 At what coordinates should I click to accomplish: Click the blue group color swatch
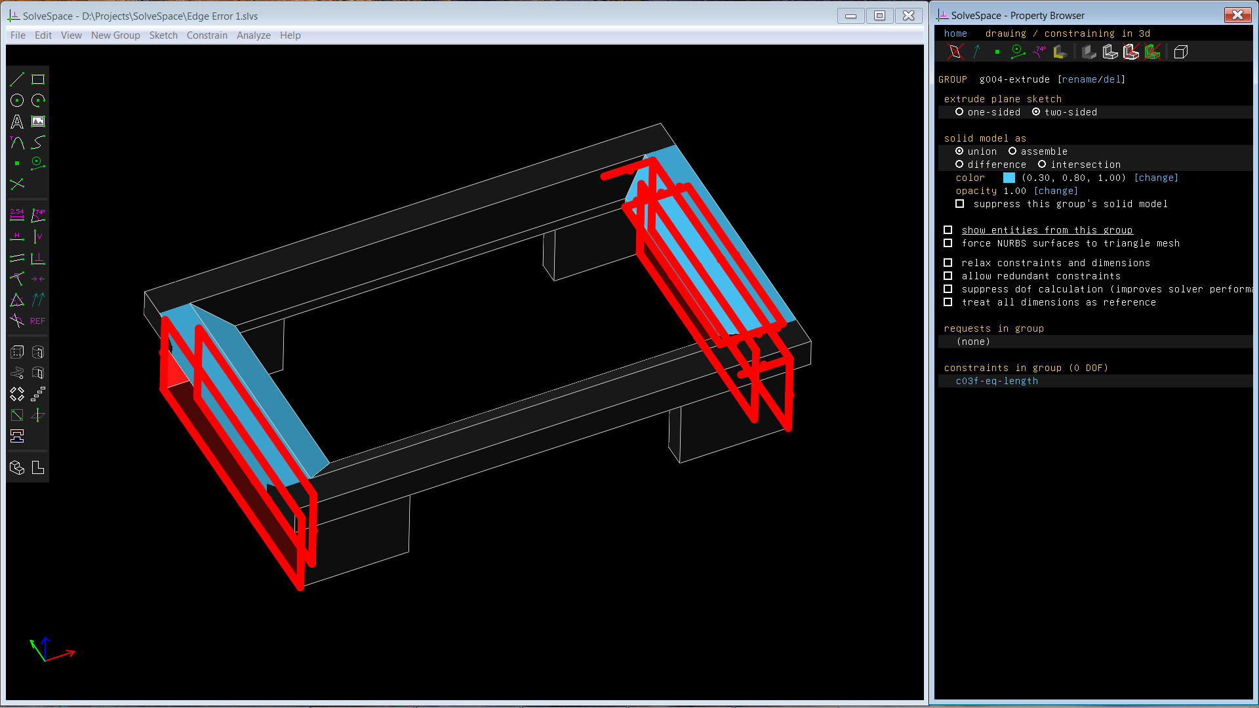[x=1008, y=178]
